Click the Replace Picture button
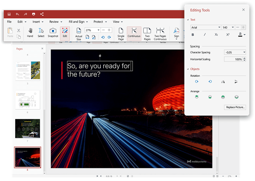Screen dimensions: 255x181 pos(235,107)
